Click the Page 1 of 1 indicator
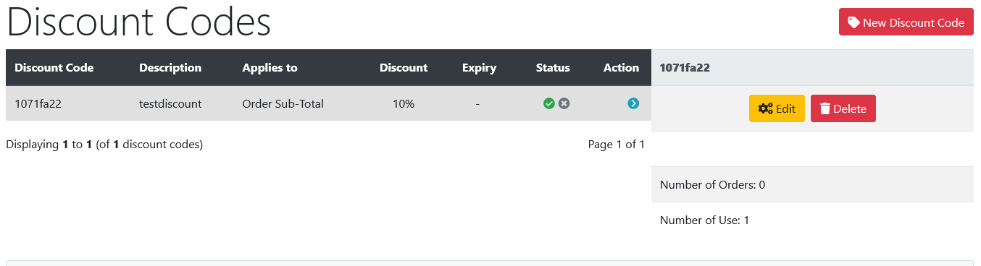Image resolution: width=981 pixels, height=266 pixels. click(617, 145)
